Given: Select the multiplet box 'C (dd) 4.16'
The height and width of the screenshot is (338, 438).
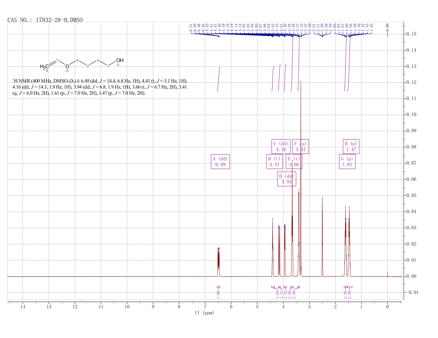Looking at the screenshot, I should click(281, 147).
